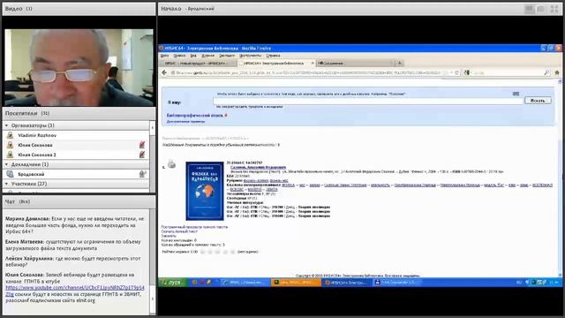The image size is (565, 318).
Task: Click muted microphone icon for Юлия Соколова 2
Action: click(x=142, y=155)
